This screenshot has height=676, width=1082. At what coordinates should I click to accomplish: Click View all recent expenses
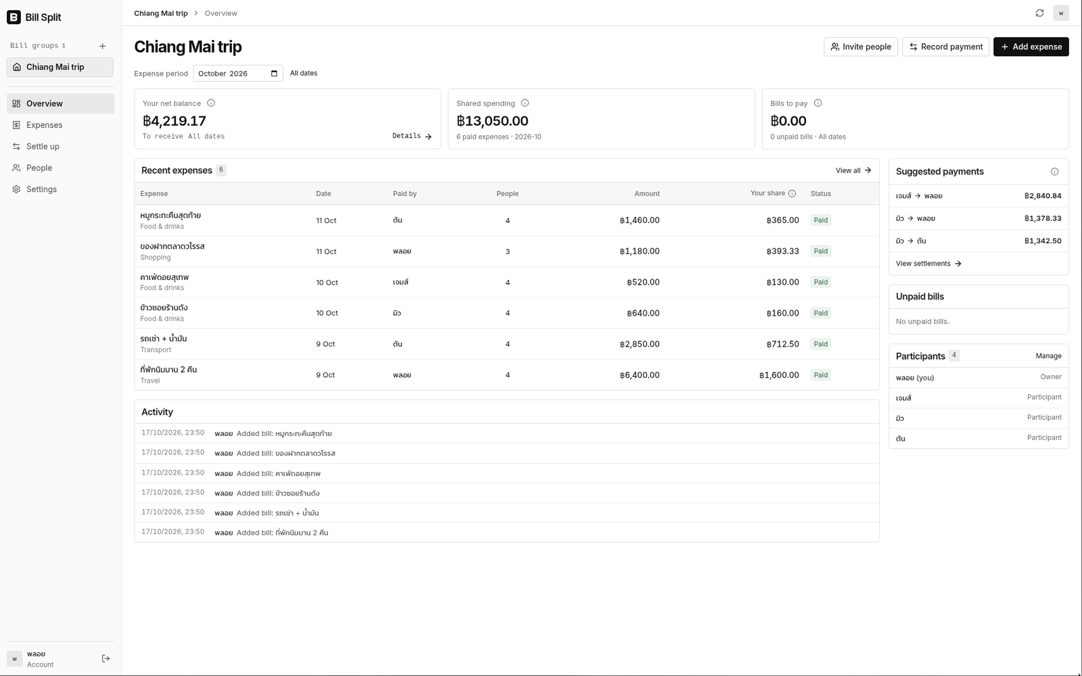point(853,170)
